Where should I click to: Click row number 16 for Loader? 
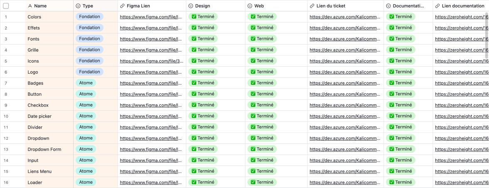pyautogui.click(x=6, y=183)
